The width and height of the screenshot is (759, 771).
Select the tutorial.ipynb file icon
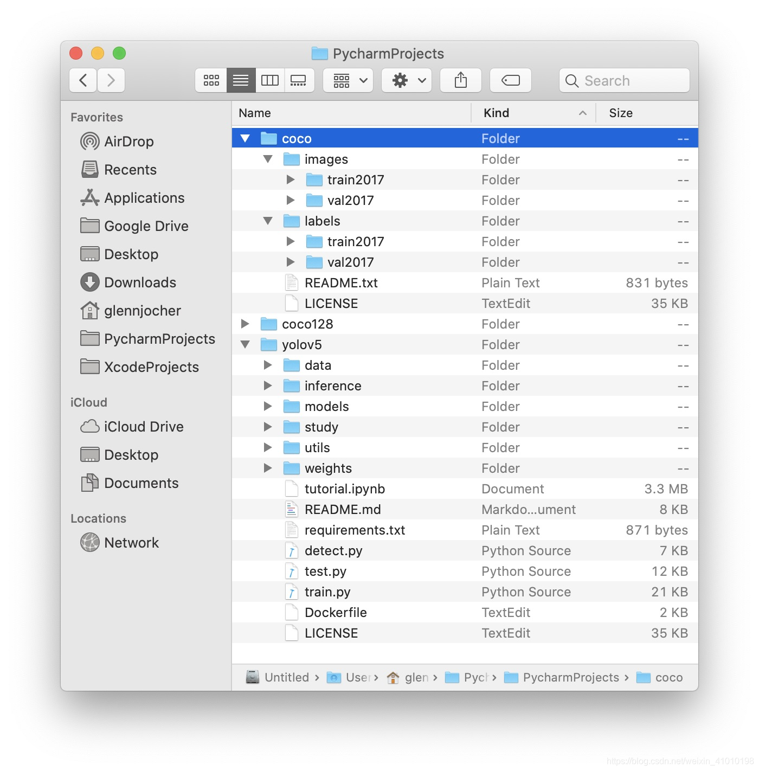(x=292, y=489)
